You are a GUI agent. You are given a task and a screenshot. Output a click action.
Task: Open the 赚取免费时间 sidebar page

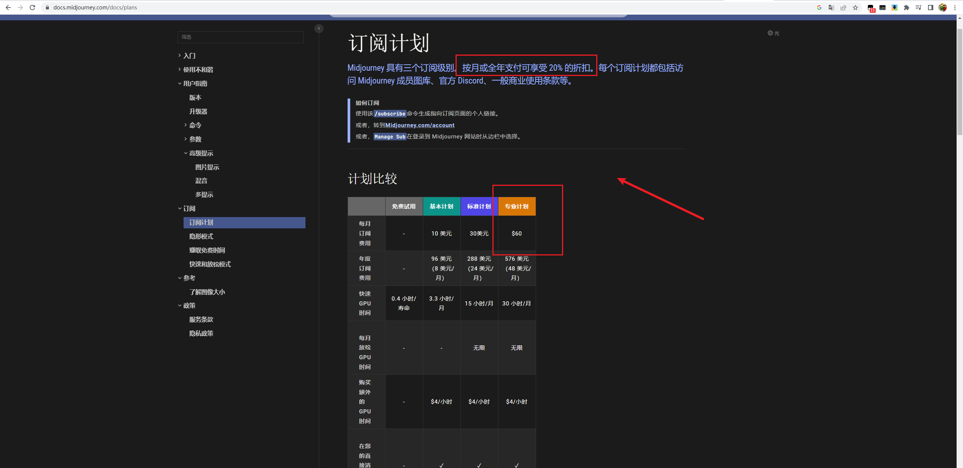point(207,250)
